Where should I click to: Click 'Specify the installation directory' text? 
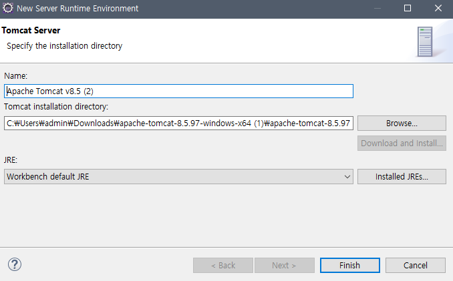pyautogui.click(x=64, y=46)
